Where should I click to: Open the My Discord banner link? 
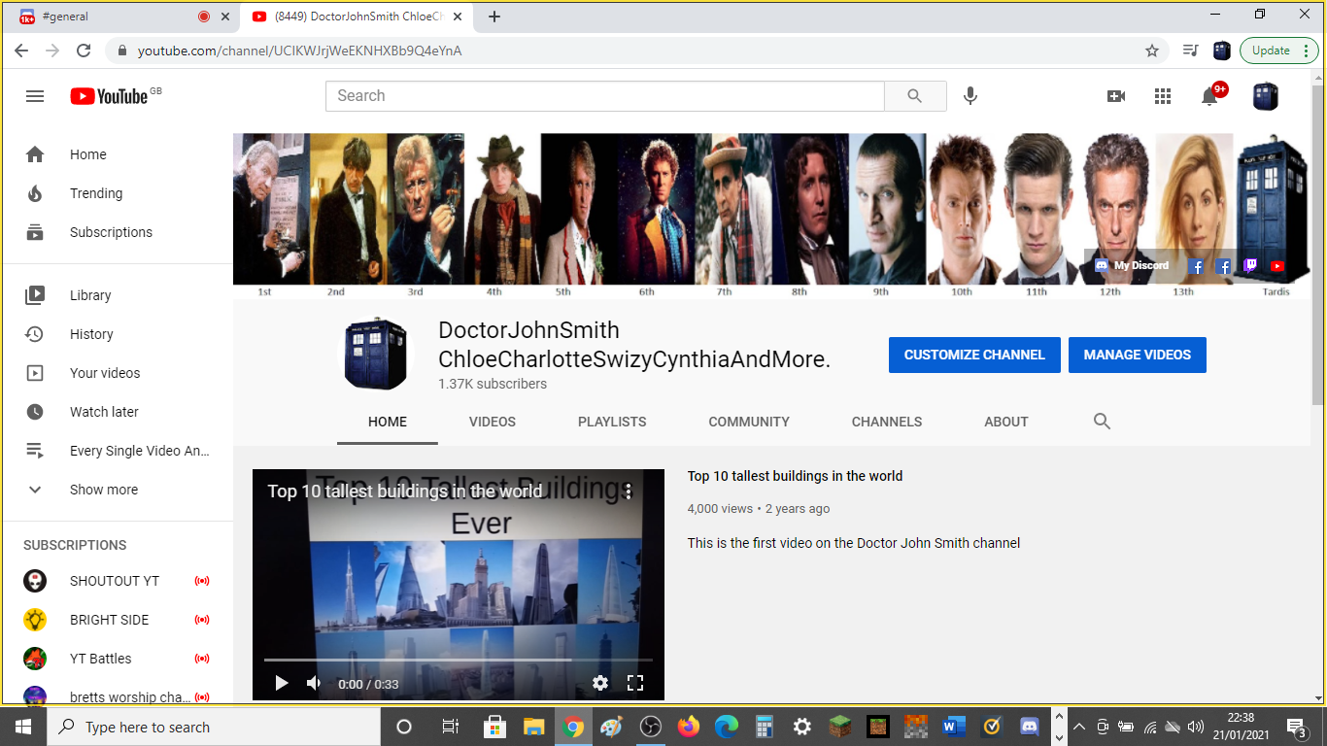point(1132,265)
